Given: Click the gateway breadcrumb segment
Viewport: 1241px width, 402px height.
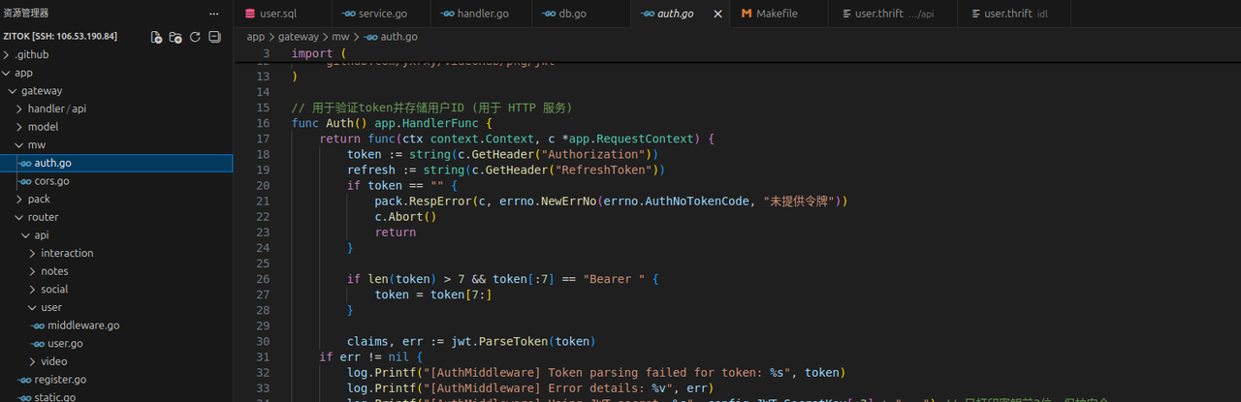Looking at the screenshot, I should (x=299, y=37).
